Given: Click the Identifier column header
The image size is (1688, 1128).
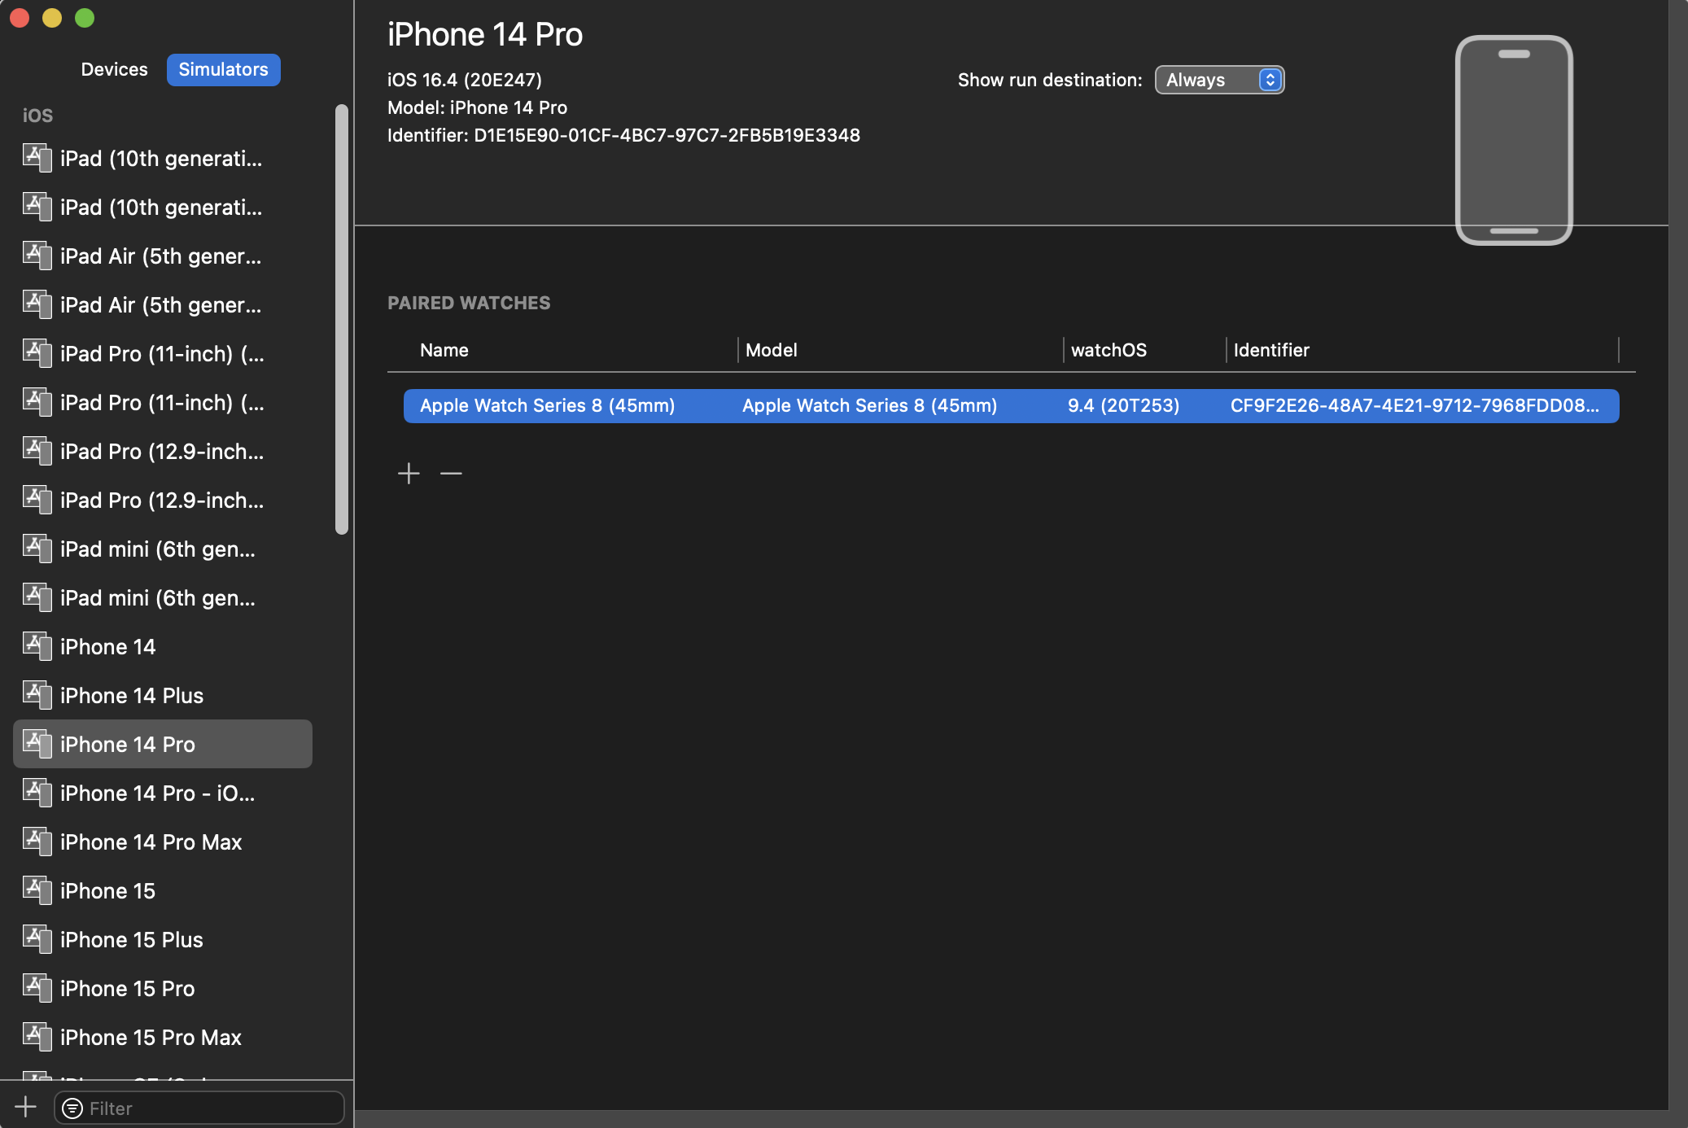Looking at the screenshot, I should pos(1271,350).
